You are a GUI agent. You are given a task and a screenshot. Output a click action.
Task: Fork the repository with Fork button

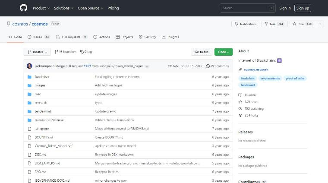(x=274, y=24)
